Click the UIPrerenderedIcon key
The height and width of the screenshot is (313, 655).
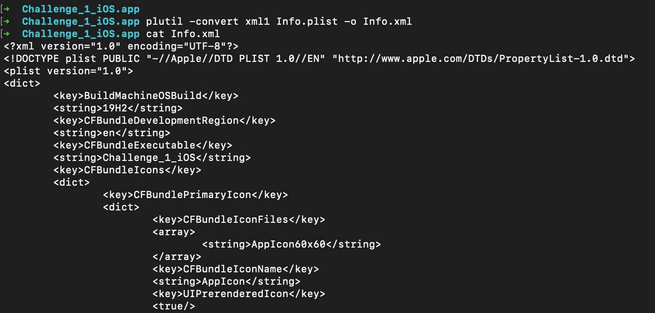click(x=239, y=294)
